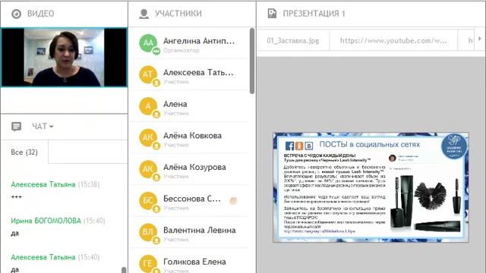
Task: Click the raised hand icon next to Бессонова
Action: [233, 200]
